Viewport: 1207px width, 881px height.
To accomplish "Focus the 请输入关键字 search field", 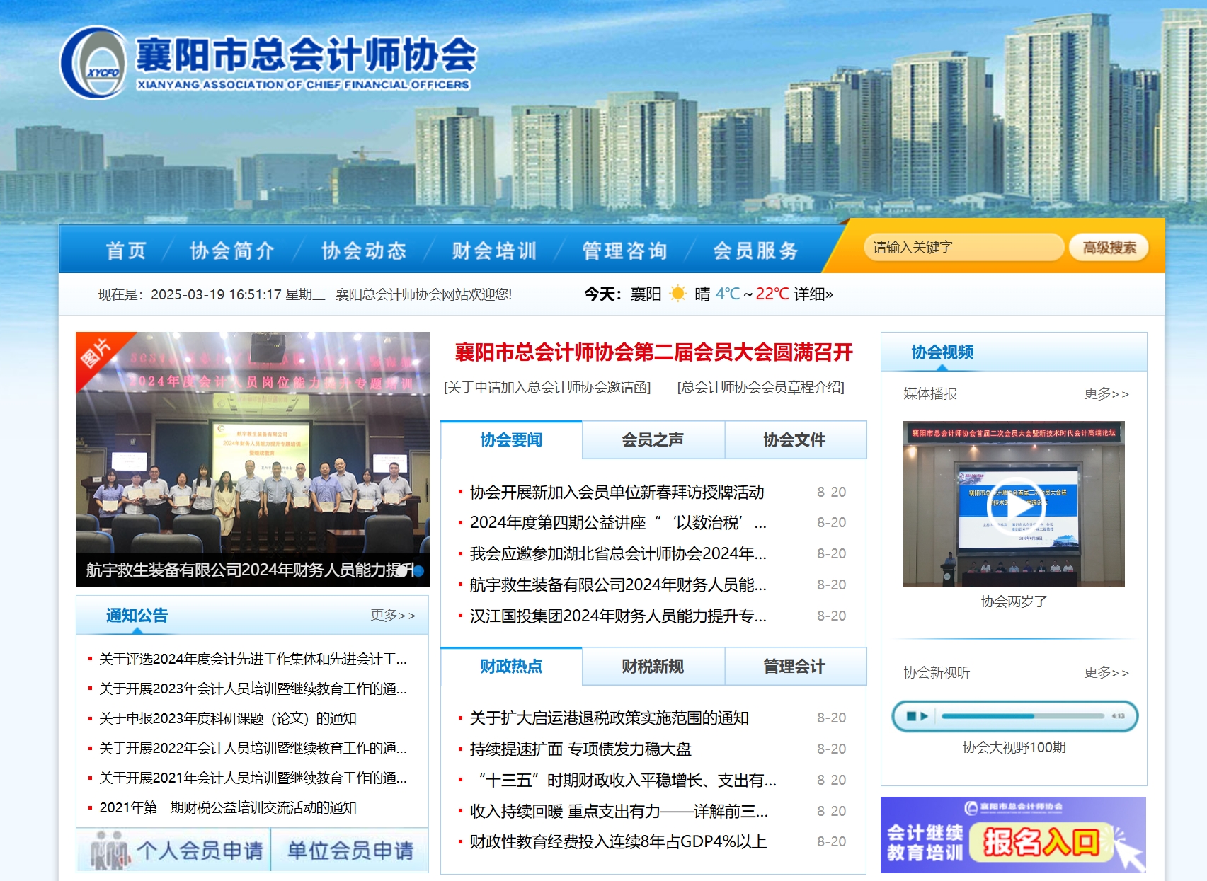I will pos(963,248).
